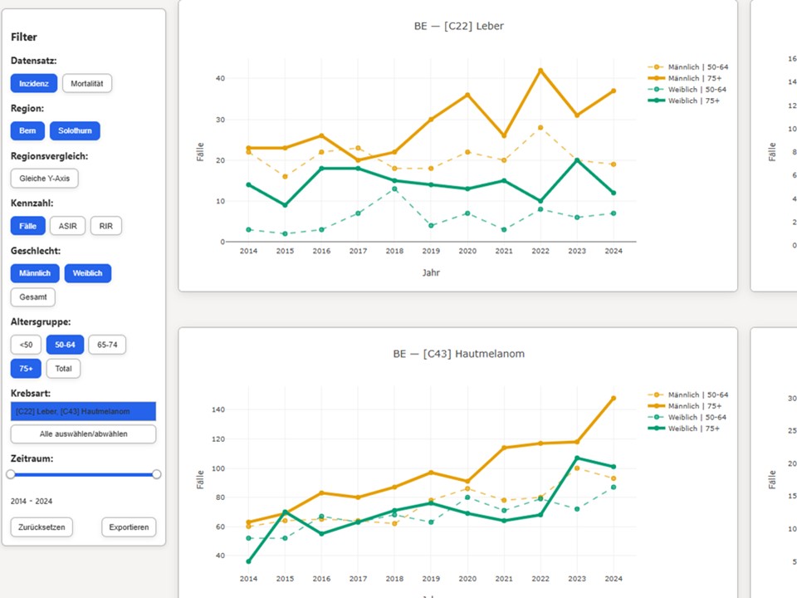
Task: Reset filters with Zurücksetzen
Action: [42, 527]
